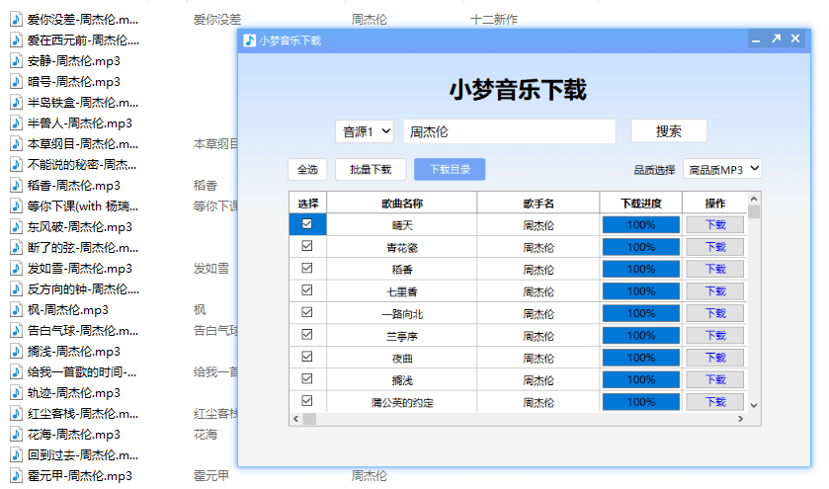Image resolution: width=829 pixels, height=489 pixels.
Task: Click the 歌手名 column header
Action: (x=538, y=204)
